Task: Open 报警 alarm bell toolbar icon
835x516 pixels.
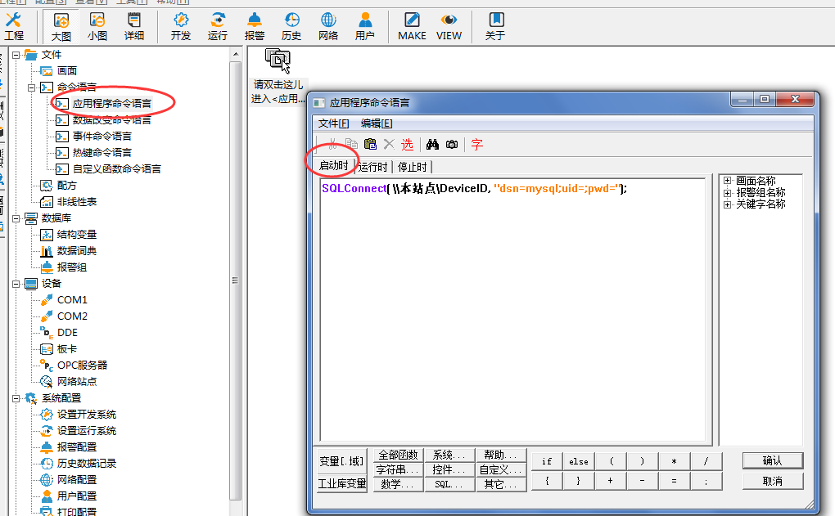Action: pyautogui.click(x=255, y=27)
